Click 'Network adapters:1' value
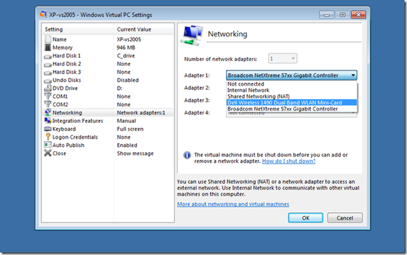Image resolution: width=407 pixels, height=255 pixels. click(141, 113)
